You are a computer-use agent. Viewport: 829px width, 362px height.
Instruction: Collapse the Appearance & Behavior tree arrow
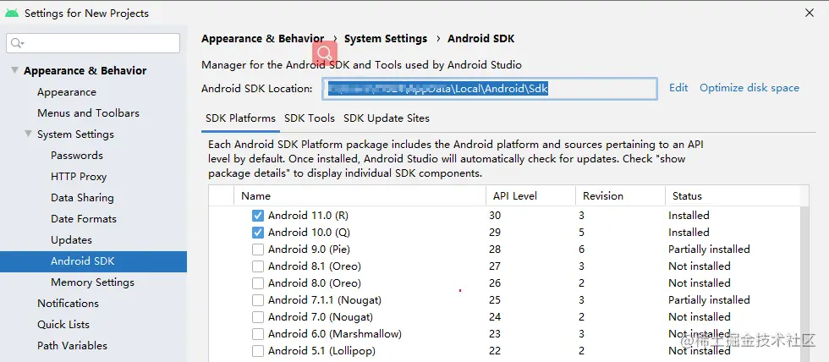14,70
